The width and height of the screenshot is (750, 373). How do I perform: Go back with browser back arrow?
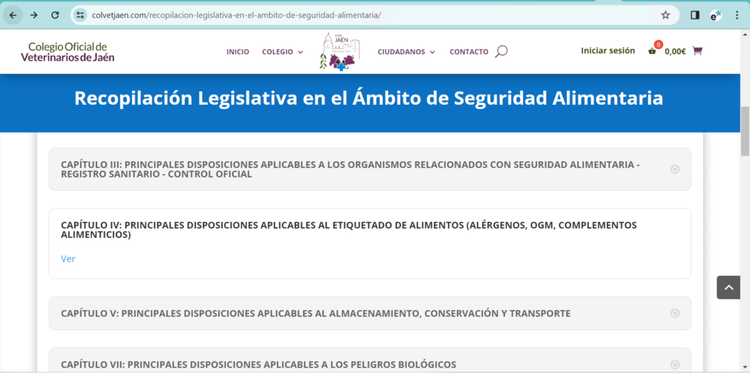(x=13, y=15)
